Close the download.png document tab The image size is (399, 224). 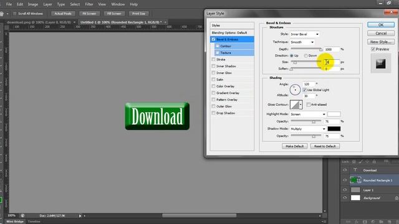(x=74, y=22)
